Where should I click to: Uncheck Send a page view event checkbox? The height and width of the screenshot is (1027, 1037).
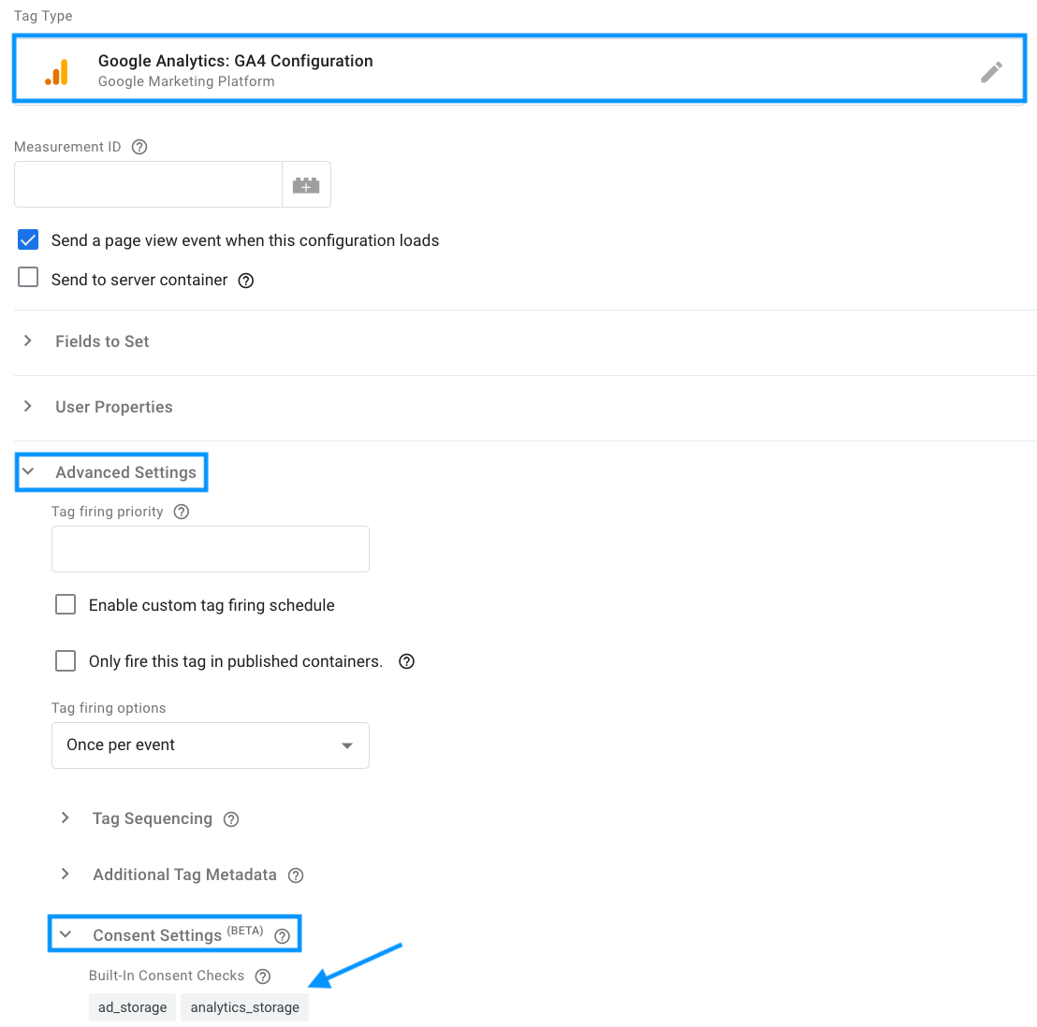pos(29,240)
